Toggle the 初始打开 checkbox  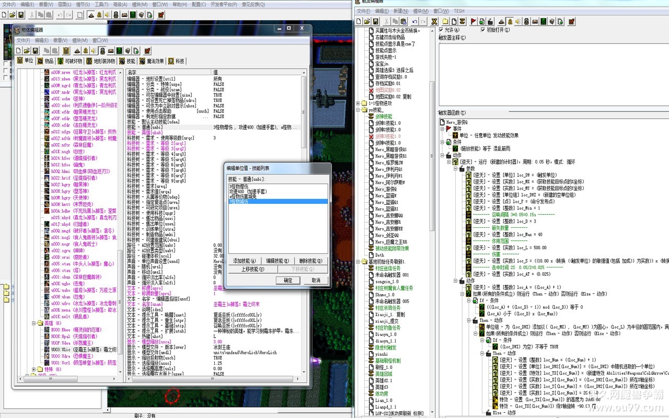(x=483, y=30)
